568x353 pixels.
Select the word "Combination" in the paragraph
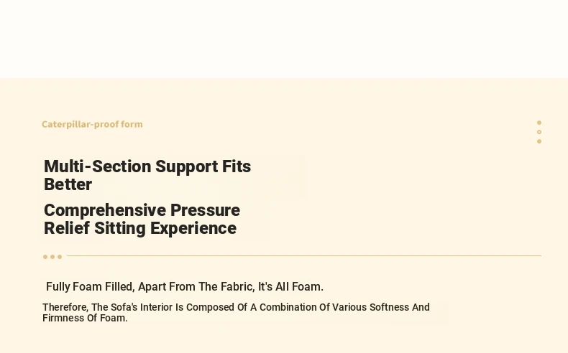click(x=288, y=307)
